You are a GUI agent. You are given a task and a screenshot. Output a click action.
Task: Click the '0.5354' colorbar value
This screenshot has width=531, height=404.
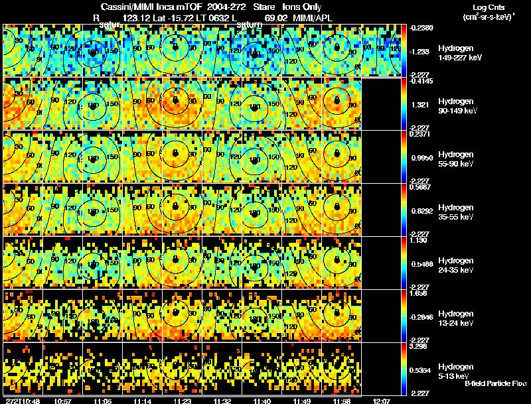pyautogui.click(x=420, y=371)
